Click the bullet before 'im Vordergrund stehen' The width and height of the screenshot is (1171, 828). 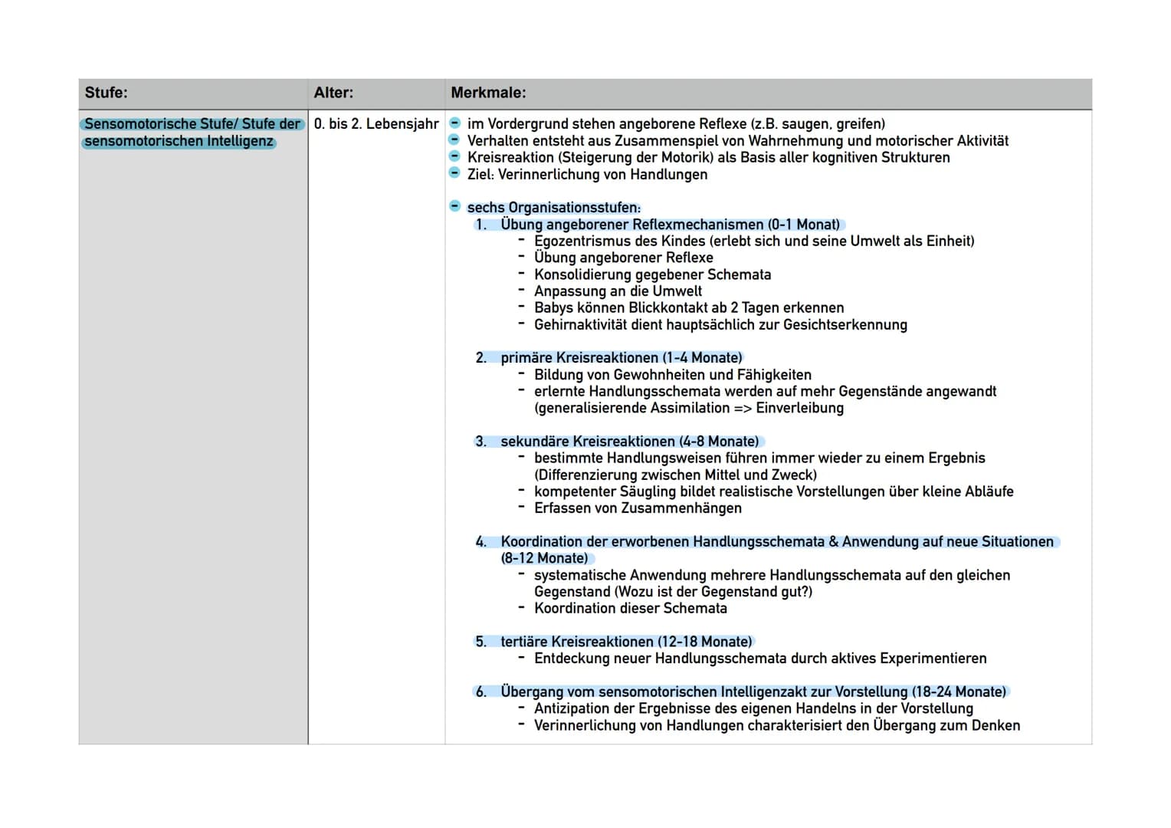[454, 123]
